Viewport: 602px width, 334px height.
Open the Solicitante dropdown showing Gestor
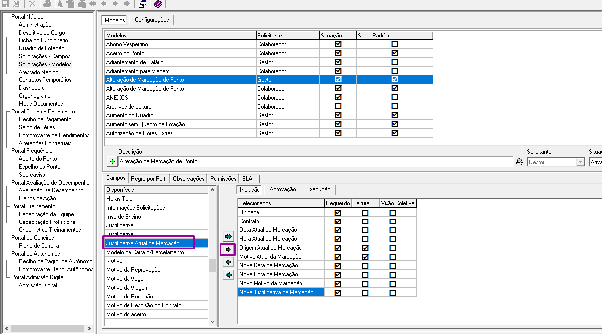pos(580,162)
